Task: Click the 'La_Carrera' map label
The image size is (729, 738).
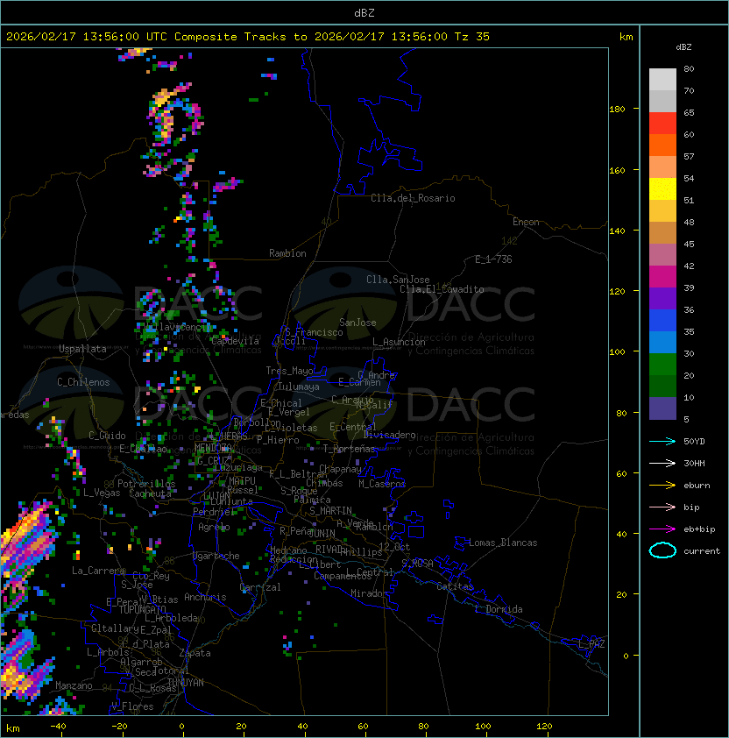Action: coord(98,571)
